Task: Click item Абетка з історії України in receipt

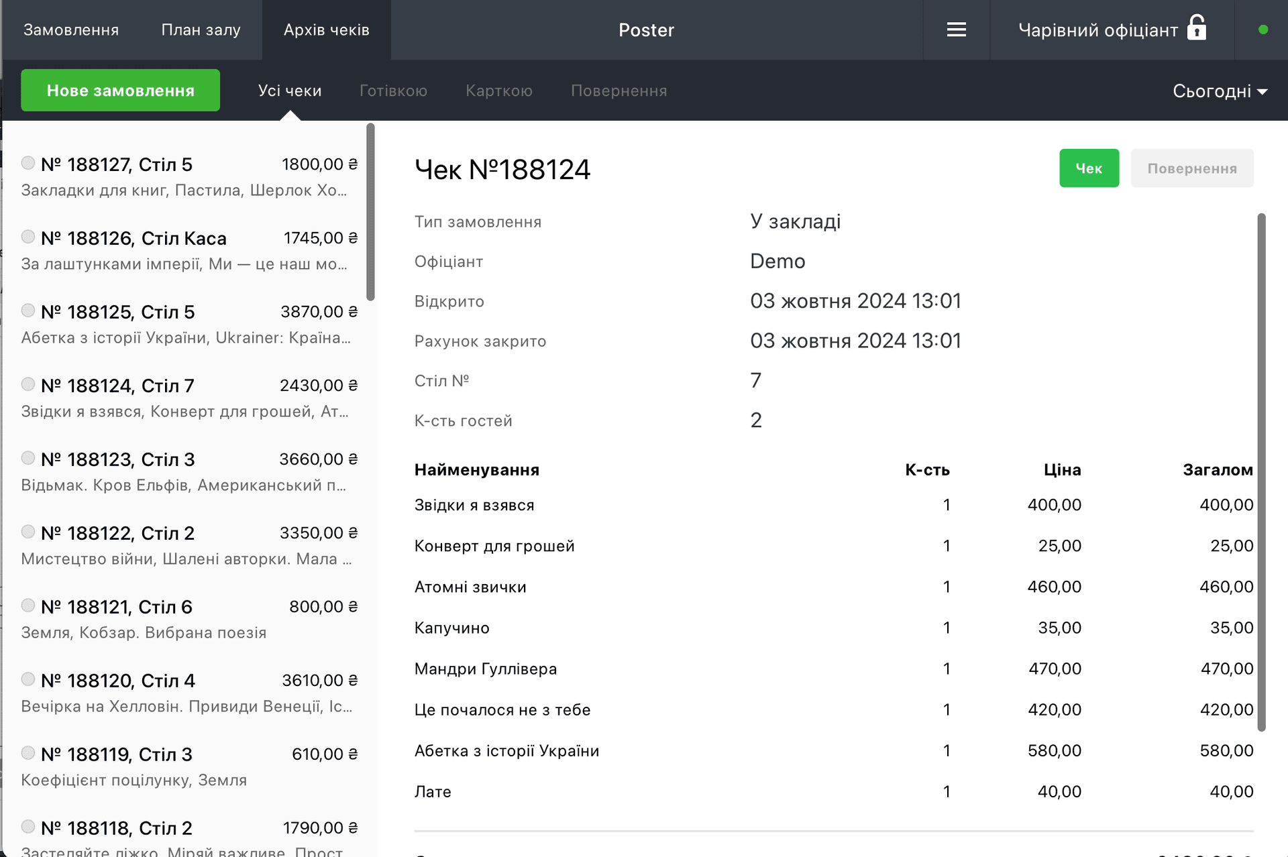Action: click(x=506, y=750)
